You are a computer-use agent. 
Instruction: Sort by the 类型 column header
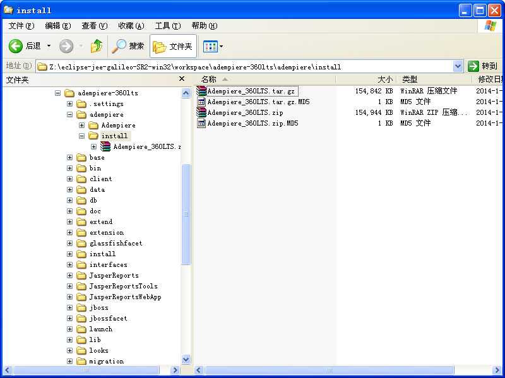coord(434,80)
